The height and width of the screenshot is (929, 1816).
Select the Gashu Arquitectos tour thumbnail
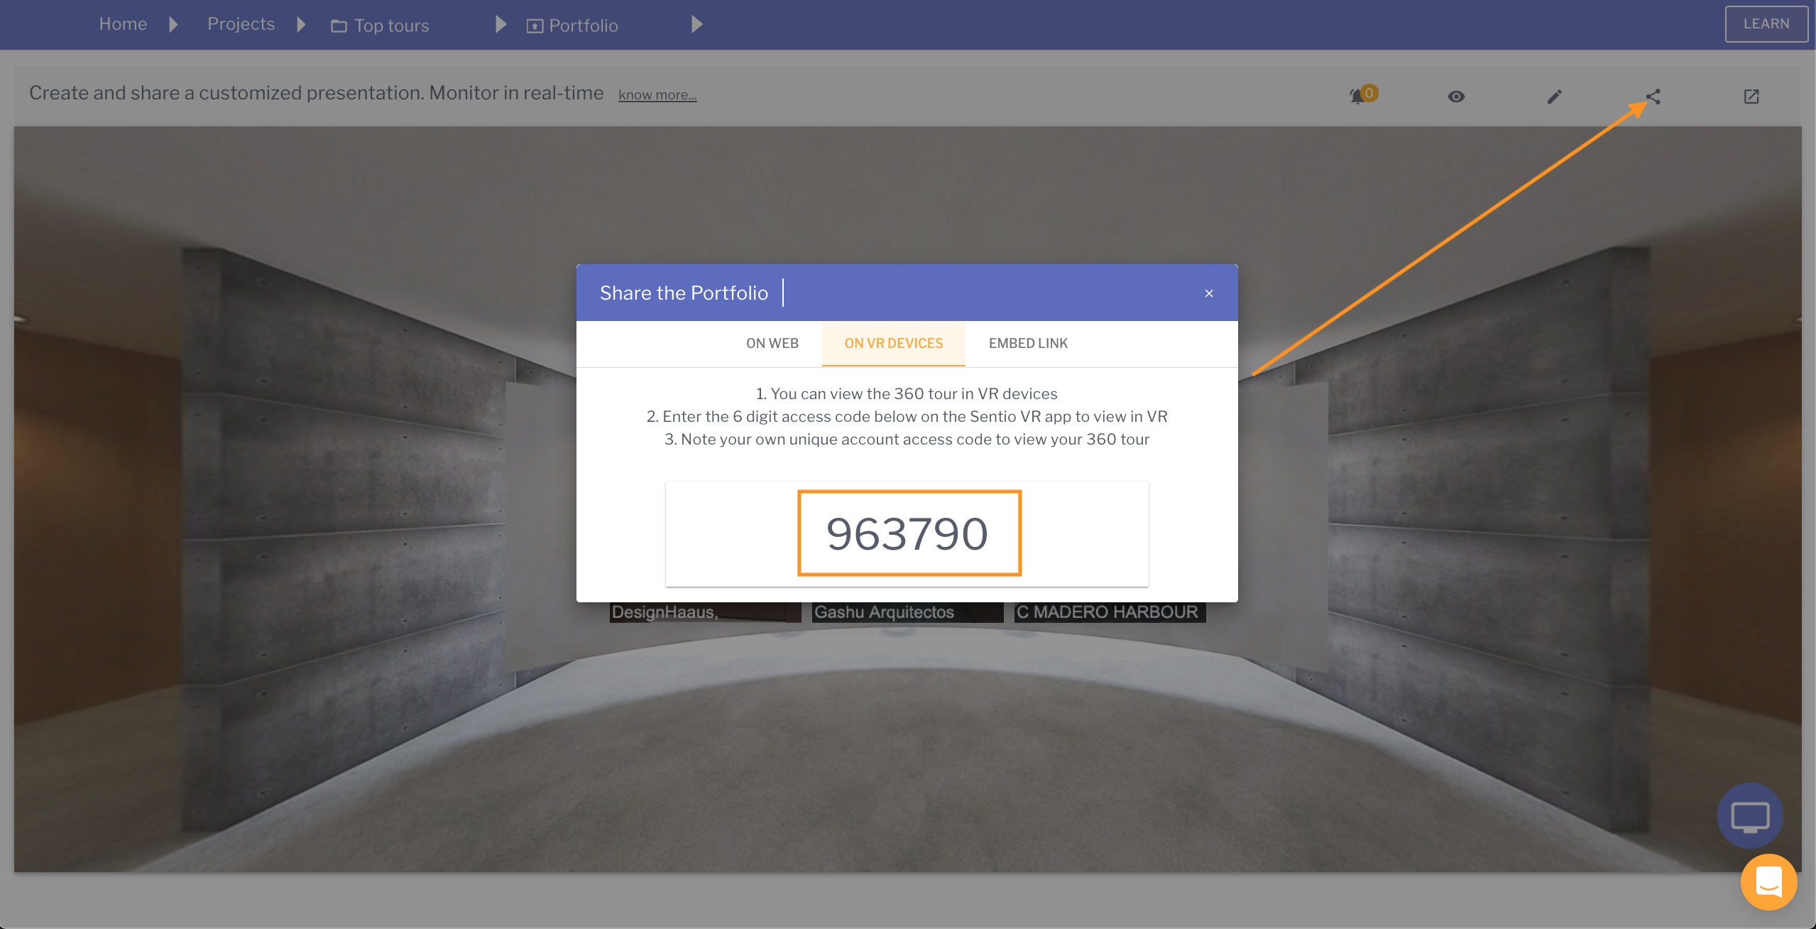pos(907,612)
